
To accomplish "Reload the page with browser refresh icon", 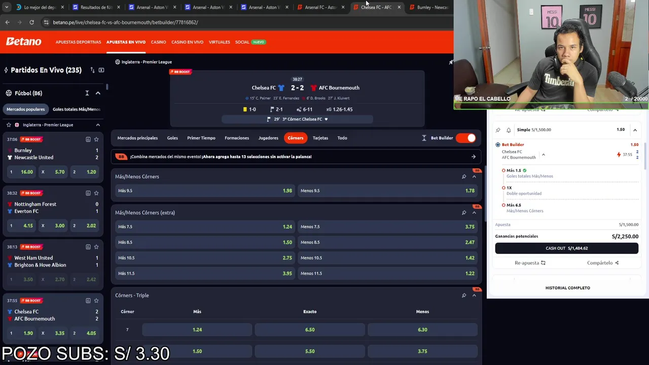I will 31,22.
